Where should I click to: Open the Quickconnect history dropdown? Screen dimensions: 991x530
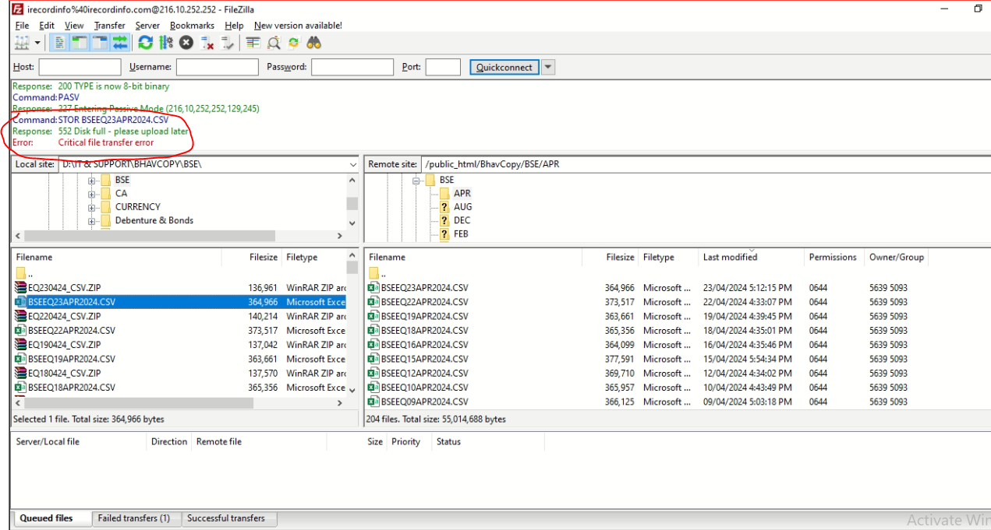tap(548, 67)
